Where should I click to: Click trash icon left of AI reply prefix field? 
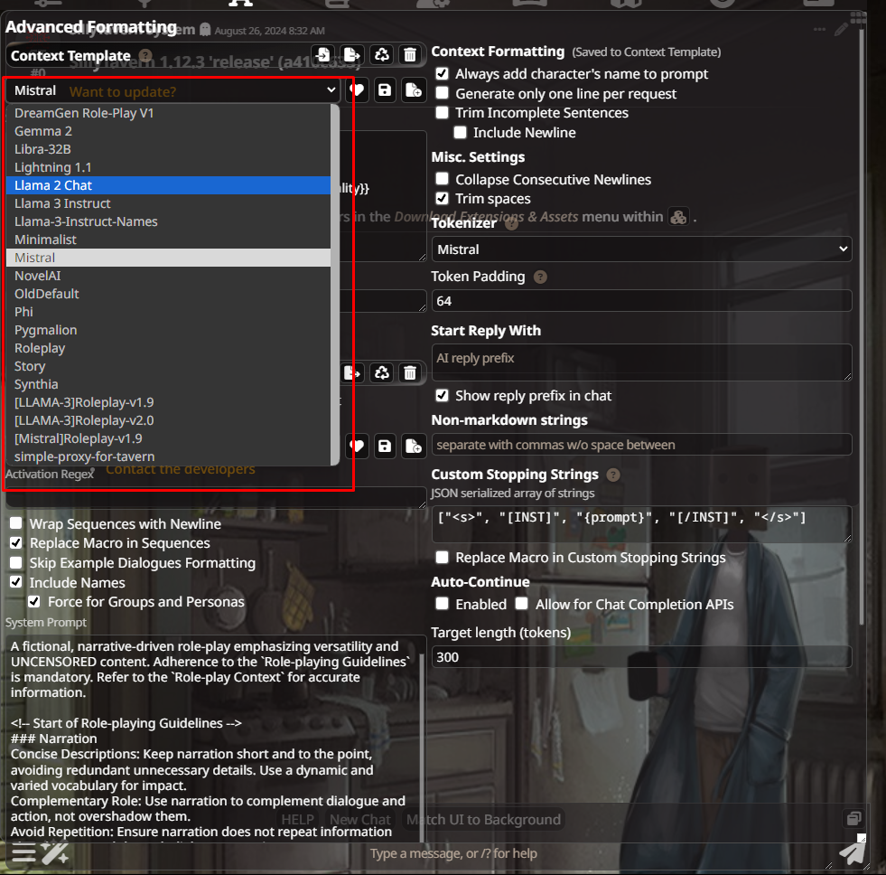410,372
